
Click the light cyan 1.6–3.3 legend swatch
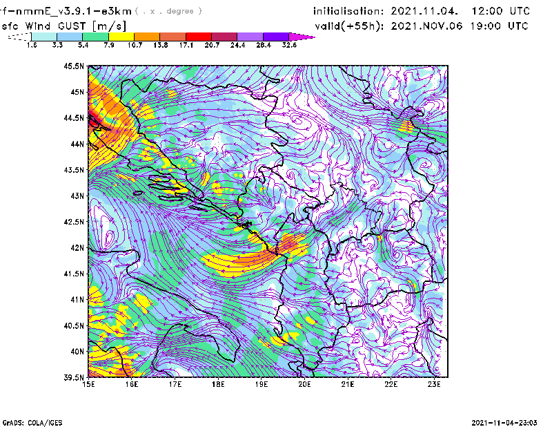click(44, 37)
